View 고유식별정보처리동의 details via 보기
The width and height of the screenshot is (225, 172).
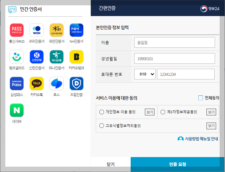[211, 126]
